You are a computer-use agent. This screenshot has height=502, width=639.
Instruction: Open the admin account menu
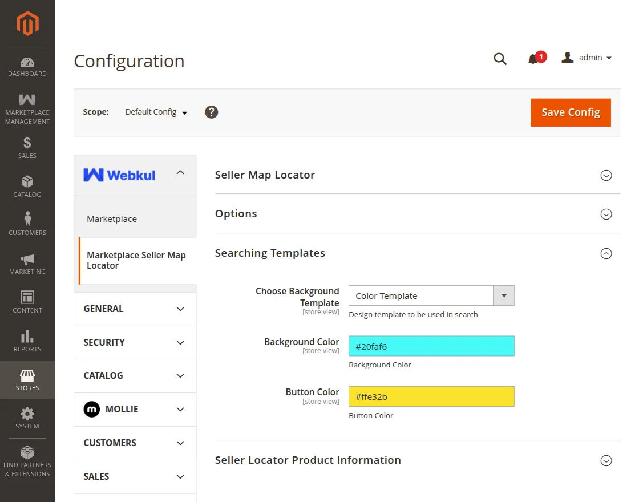[x=587, y=58]
